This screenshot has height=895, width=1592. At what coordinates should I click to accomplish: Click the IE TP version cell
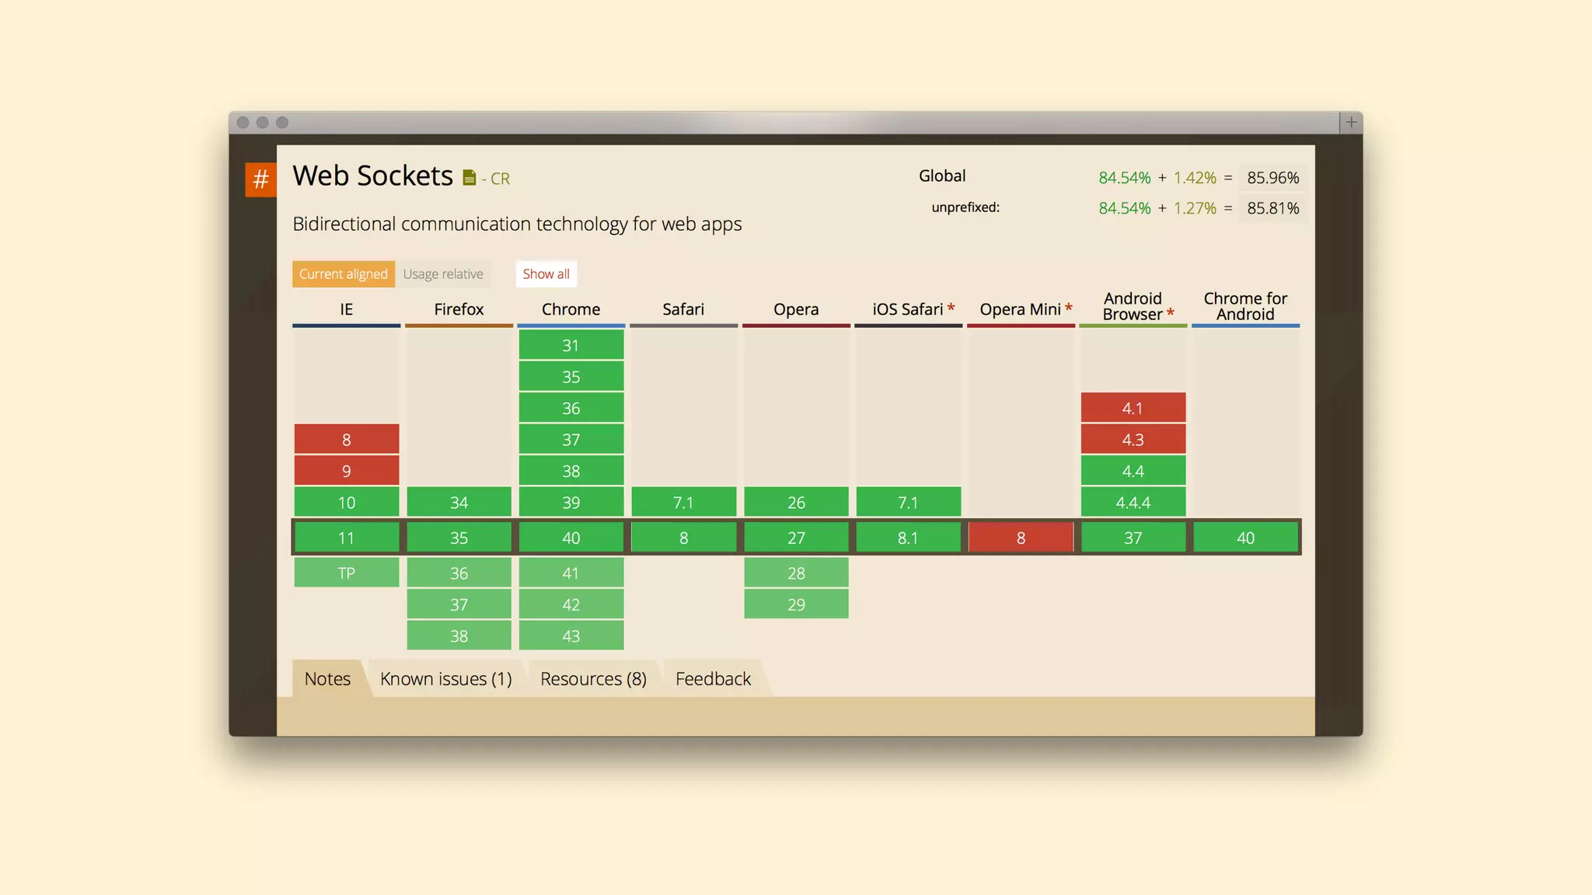pyautogui.click(x=347, y=573)
